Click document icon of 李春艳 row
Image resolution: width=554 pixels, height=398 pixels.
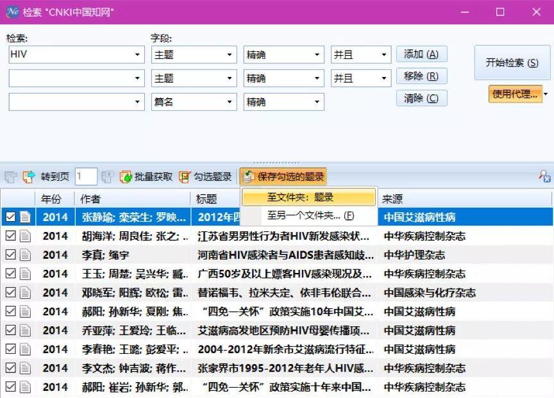pyautogui.click(x=25, y=349)
